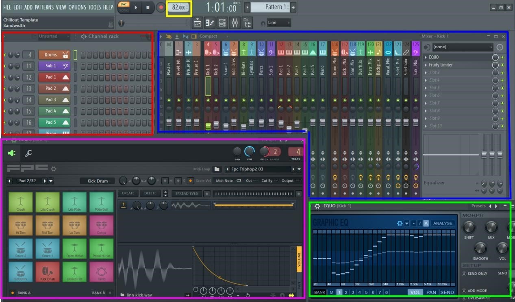Click the ANALYSE button in EQUO

click(x=443, y=223)
